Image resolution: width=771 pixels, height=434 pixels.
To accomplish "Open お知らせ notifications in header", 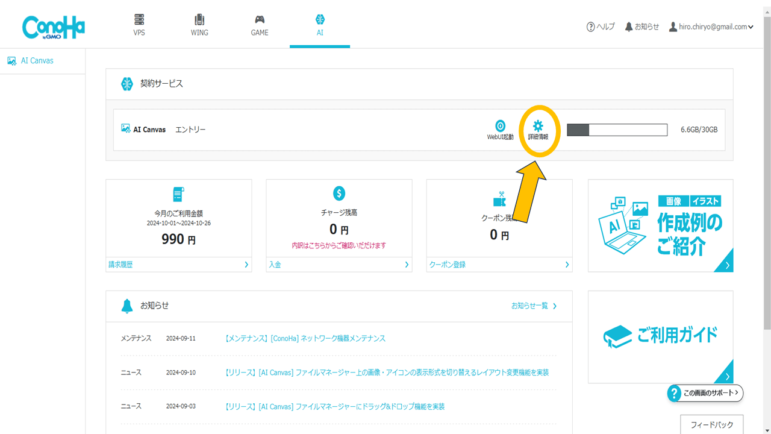I will (x=642, y=27).
